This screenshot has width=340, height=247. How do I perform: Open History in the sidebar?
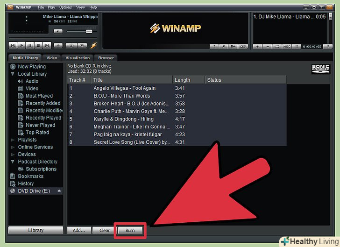tap(26, 183)
